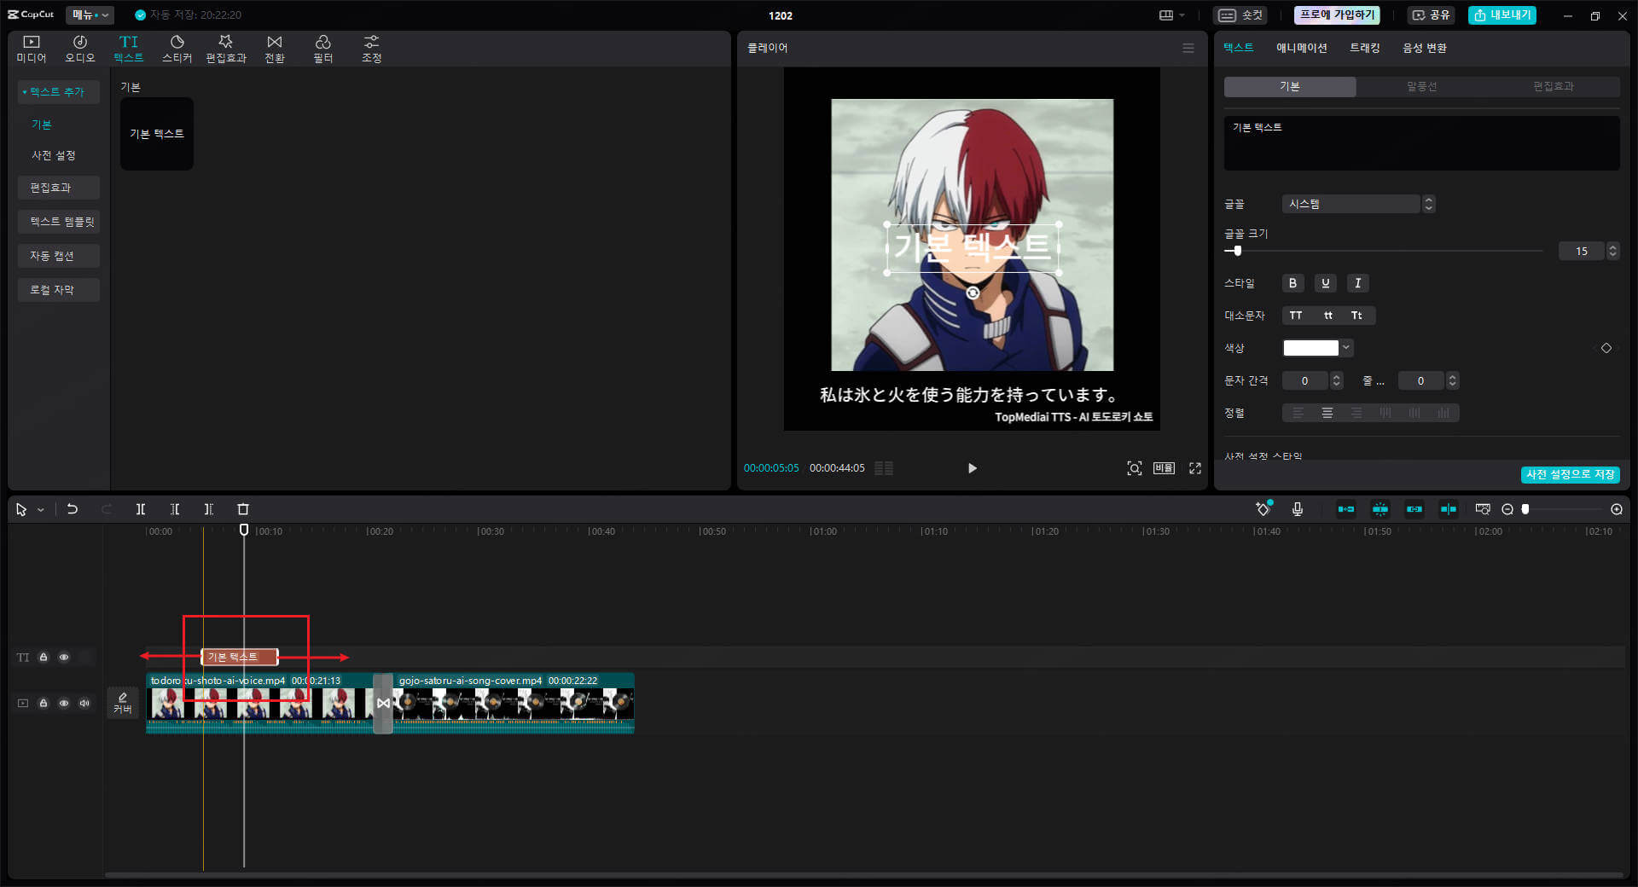Click the player hamburger menu icon
Screen dimensions: 1638x887
[1188, 48]
